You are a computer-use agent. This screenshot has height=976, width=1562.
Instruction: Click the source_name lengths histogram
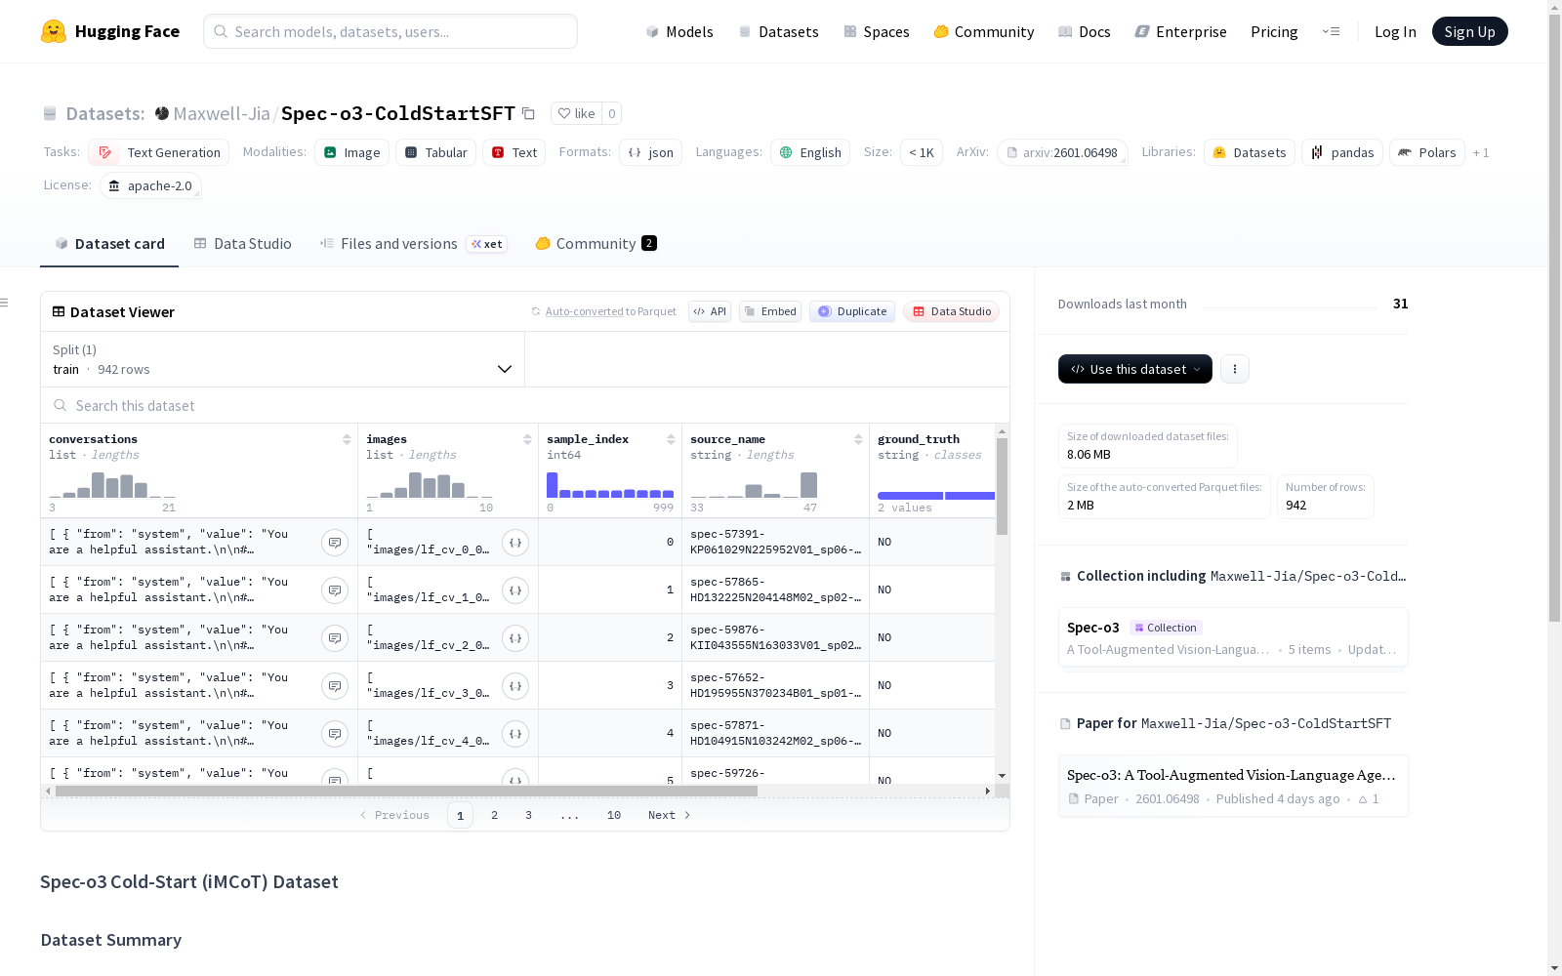(754, 485)
